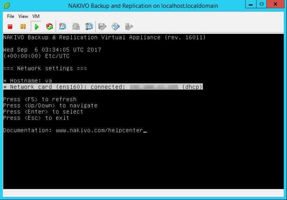The image size is (287, 200).
Task: Open the View menu
Action: [x=23, y=16]
